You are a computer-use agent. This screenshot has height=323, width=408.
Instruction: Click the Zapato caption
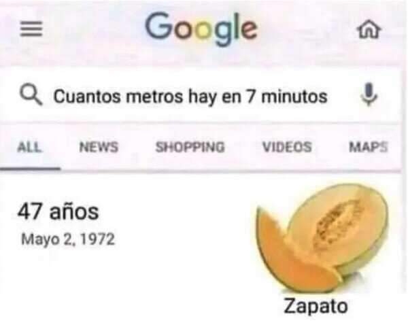(x=316, y=307)
